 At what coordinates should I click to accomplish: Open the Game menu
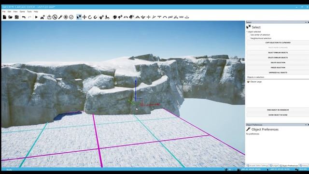(22, 12)
